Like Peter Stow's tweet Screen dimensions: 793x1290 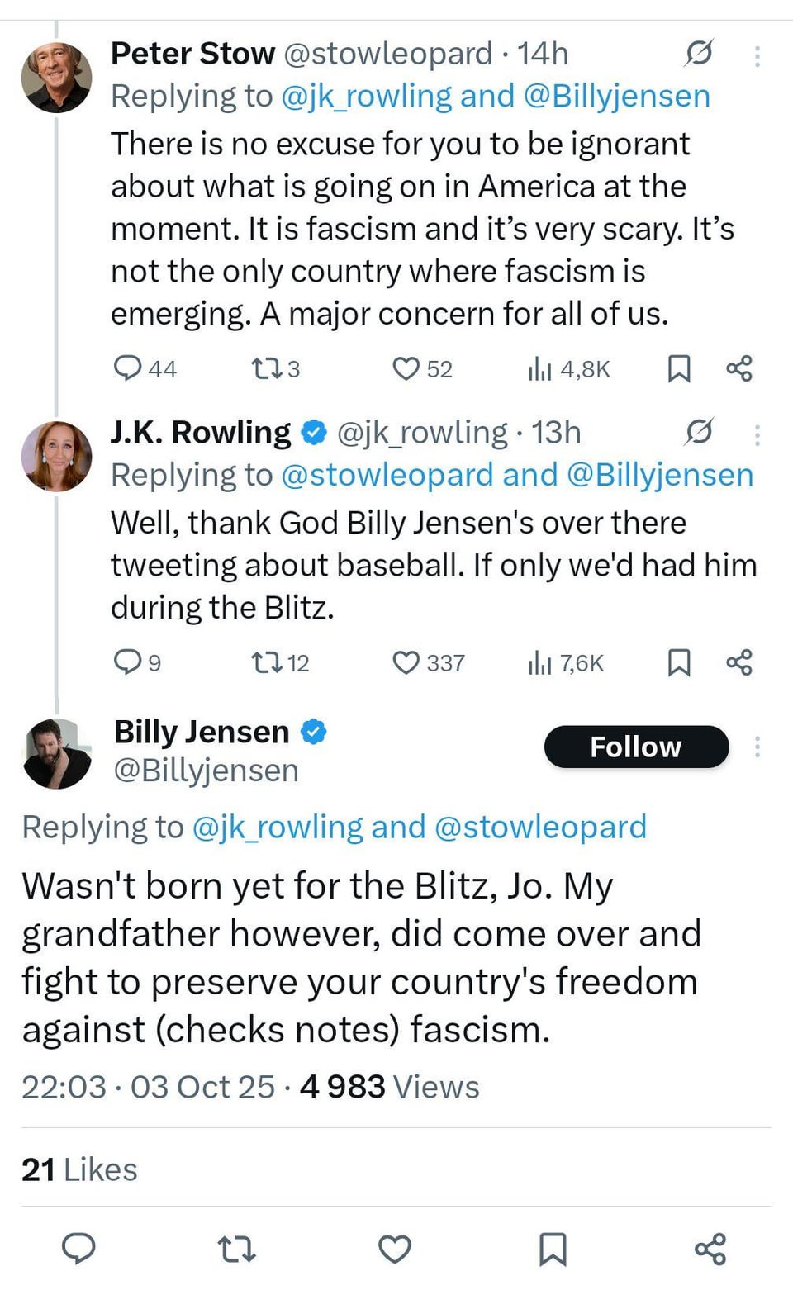(406, 368)
